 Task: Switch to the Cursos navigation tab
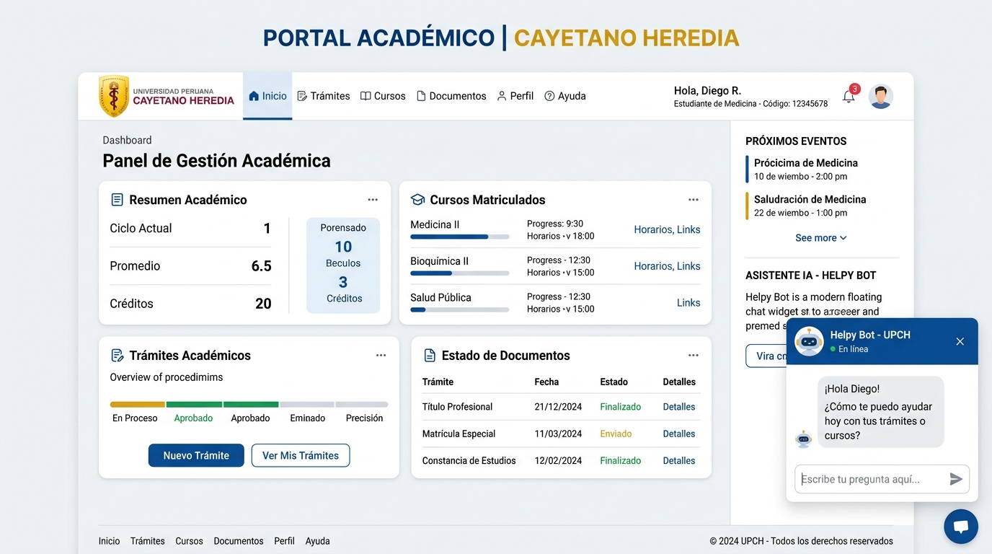coord(383,96)
